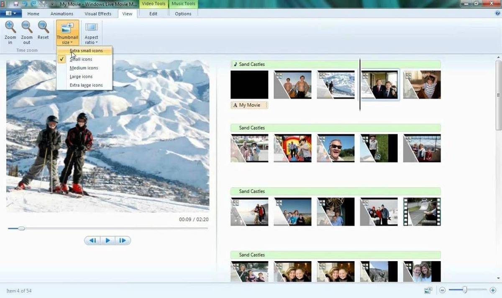Click the thumbnail size icon in status bar
Image resolution: width=502 pixels, height=298 pixels.
pos(428,290)
